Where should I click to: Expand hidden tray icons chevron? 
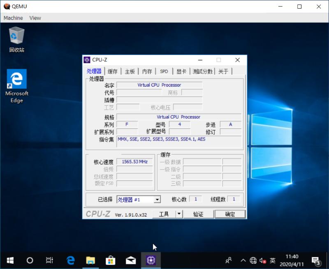pyautogui.click(x=243, y=260)
